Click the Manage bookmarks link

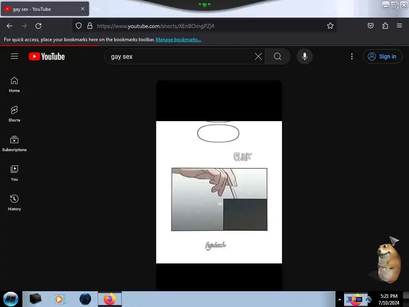pyautogui.click(x=179, y=40)
